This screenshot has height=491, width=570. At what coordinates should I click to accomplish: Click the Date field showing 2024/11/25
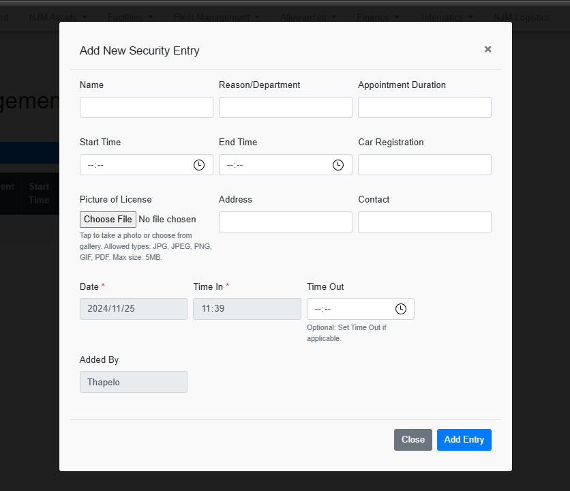(134, 309)
